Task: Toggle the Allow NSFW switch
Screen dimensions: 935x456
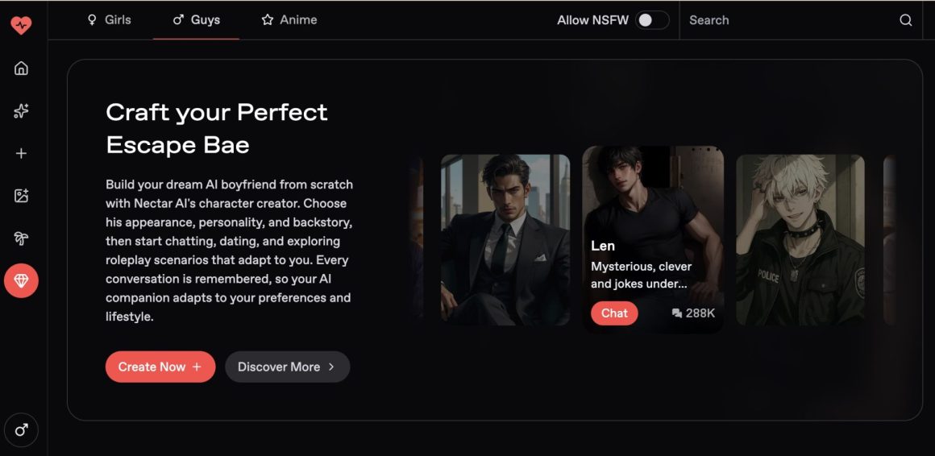Action: [652, 20]
